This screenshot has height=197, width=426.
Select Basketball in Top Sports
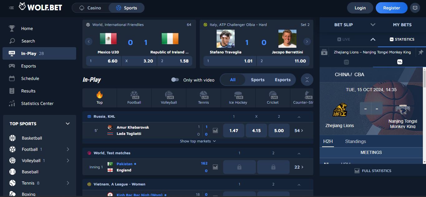point(39,138)
